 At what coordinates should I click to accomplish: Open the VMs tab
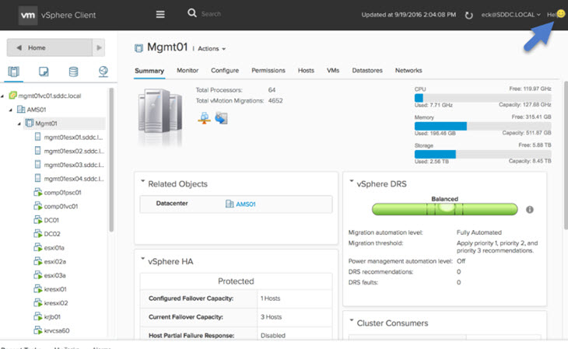pos(333,70)
